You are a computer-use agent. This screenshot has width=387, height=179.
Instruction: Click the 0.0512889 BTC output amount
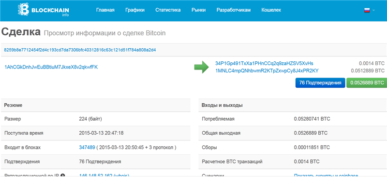(x=368, y=70)
